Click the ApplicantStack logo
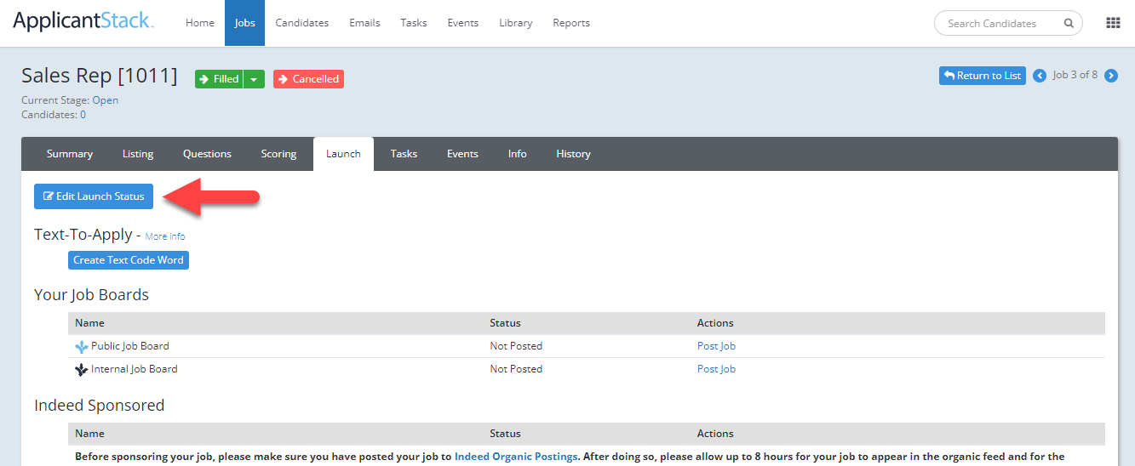This screenshot has width=1135, height=466. point(83,21)
